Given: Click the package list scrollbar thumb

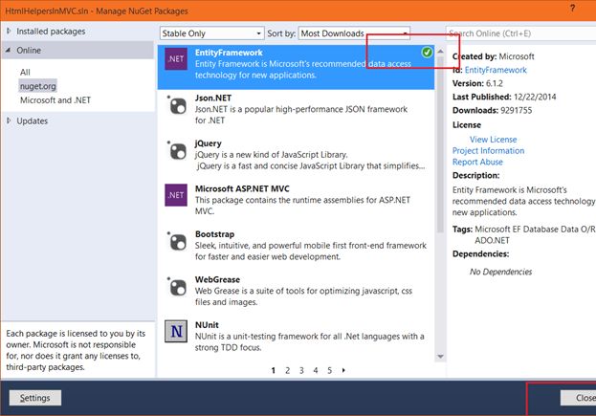Looking at the screenshot, I should point(440,144).
